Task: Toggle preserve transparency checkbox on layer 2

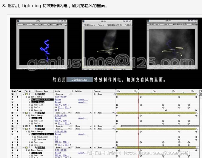Action: pyautogui.click(x=73, y=113)
